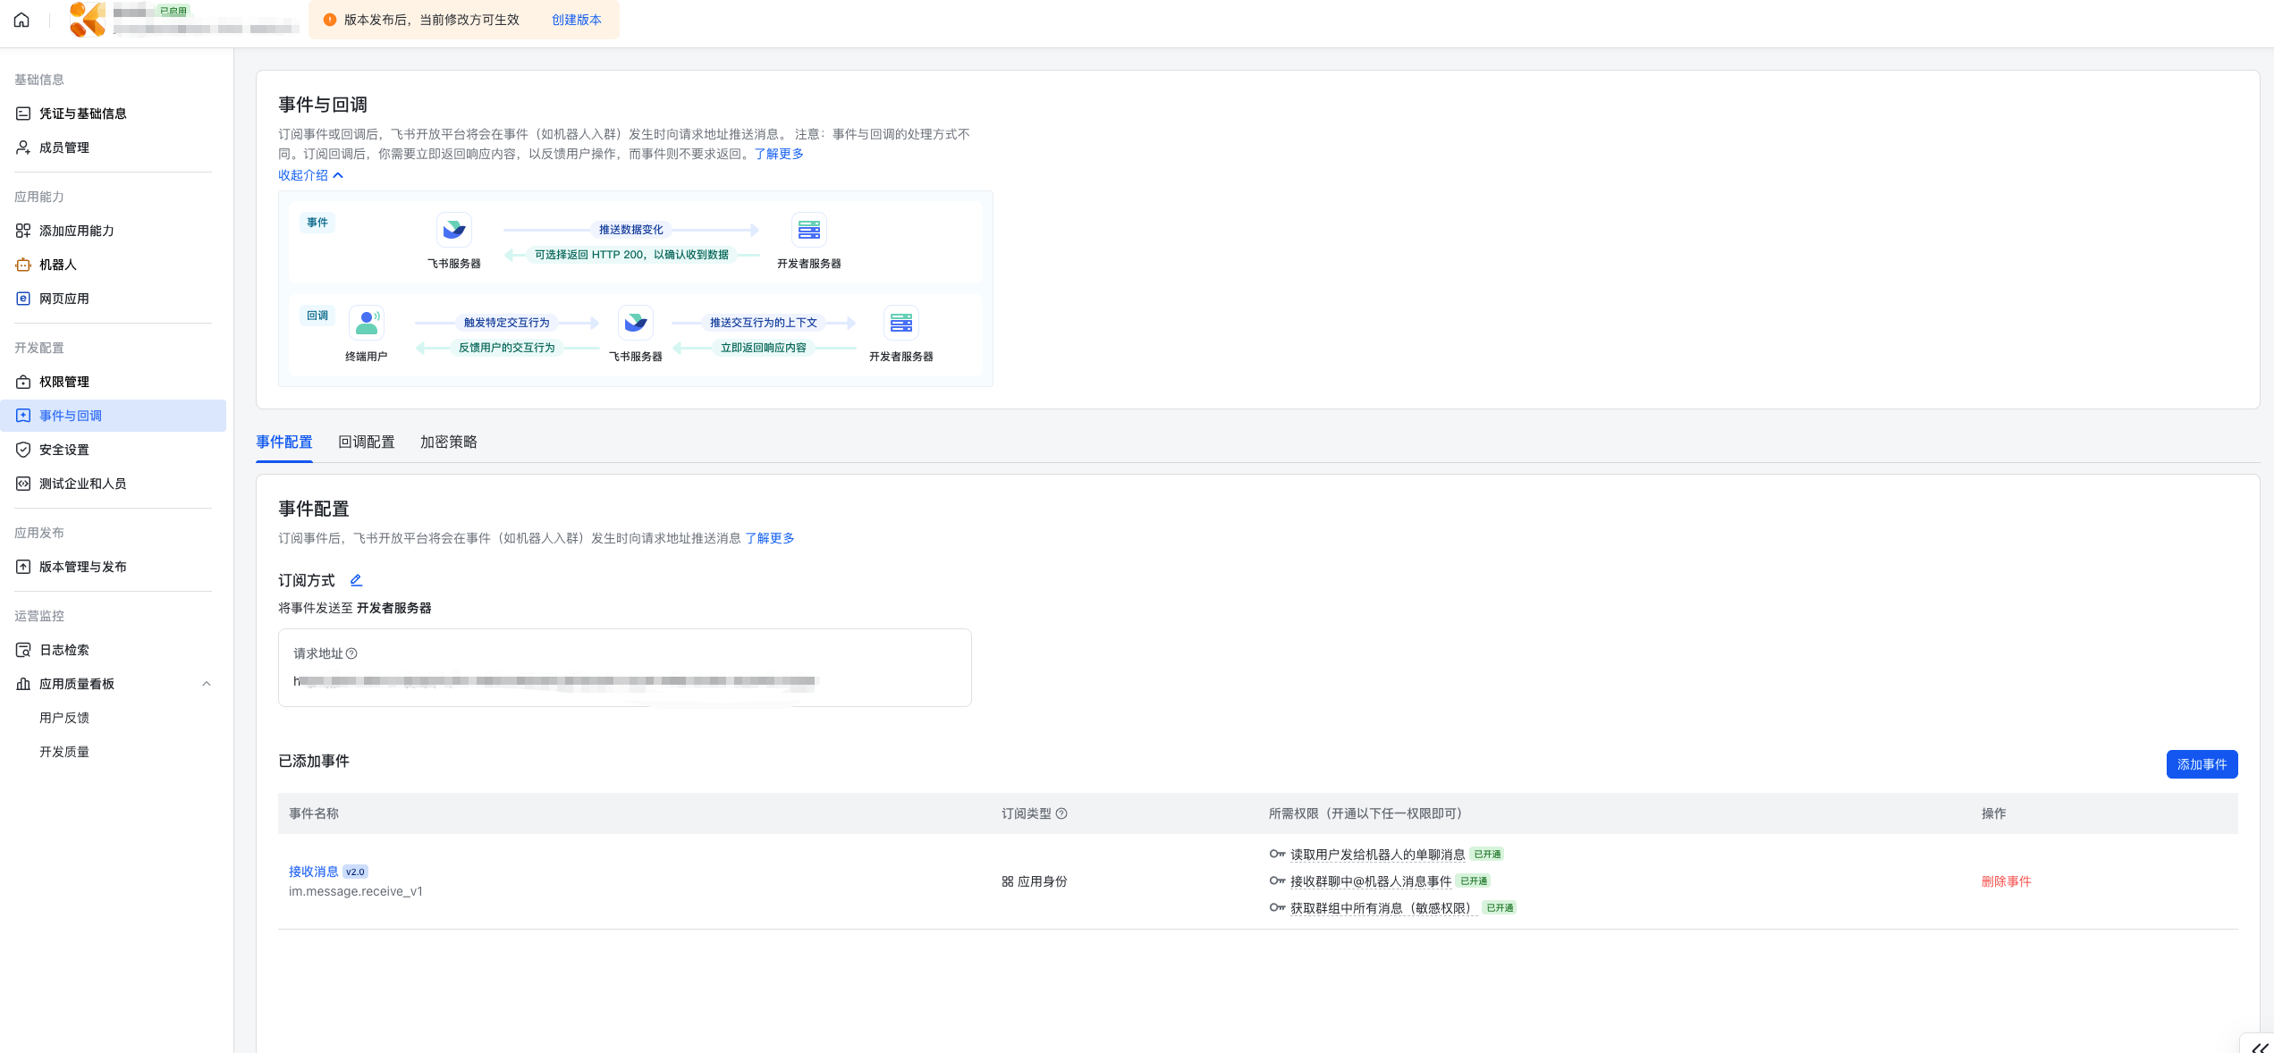Open the 加密策略 tab
This screenshot has width=2274, height=1053.
448,442
